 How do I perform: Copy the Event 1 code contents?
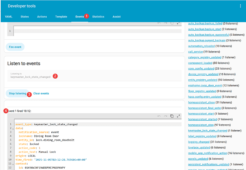click(172, 116)
